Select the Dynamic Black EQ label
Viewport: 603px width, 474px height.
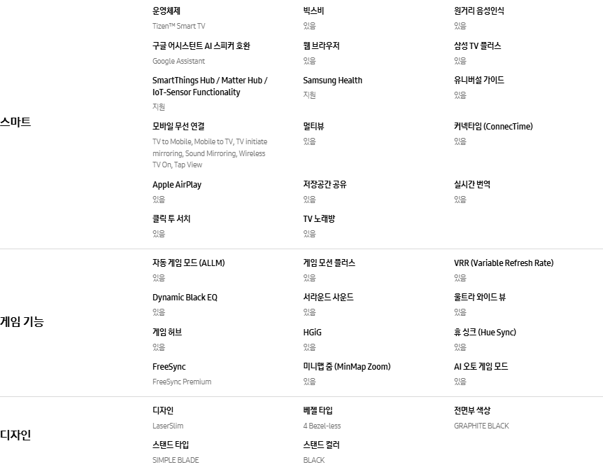pos(185,298)
